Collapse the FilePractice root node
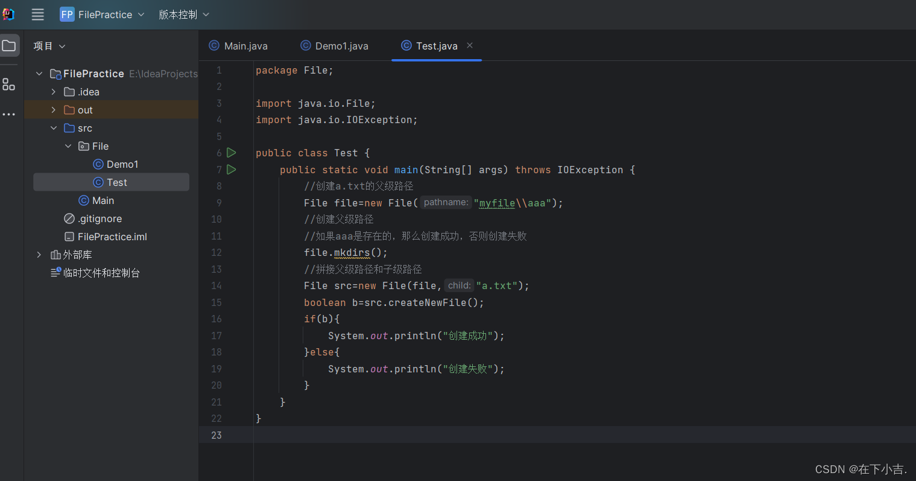The height and width of the screenshot is (481, 916). tap(39, 74)
